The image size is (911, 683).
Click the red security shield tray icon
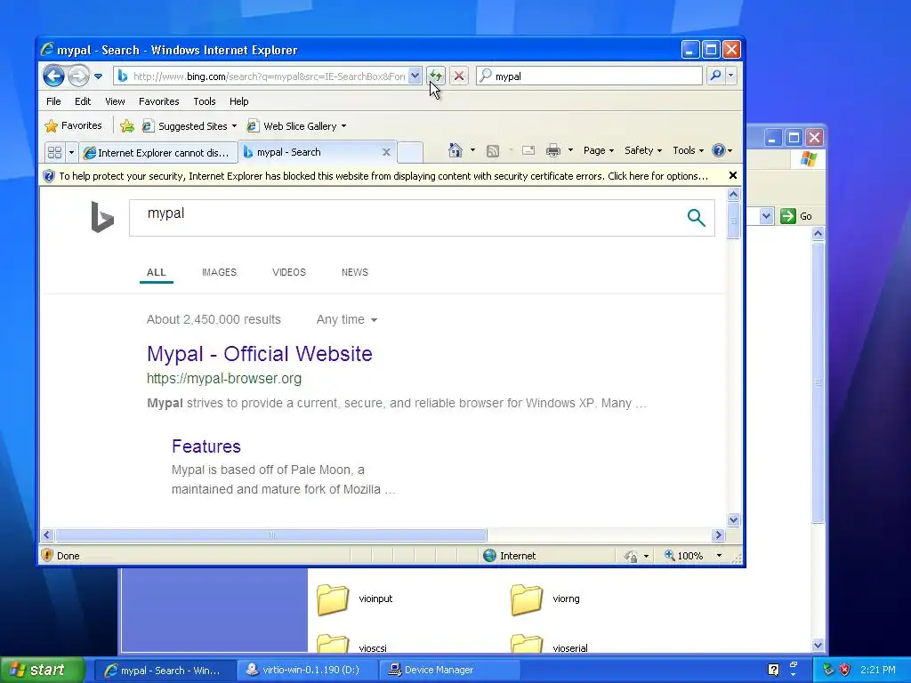pyautogui.click(x=845, y=670)
